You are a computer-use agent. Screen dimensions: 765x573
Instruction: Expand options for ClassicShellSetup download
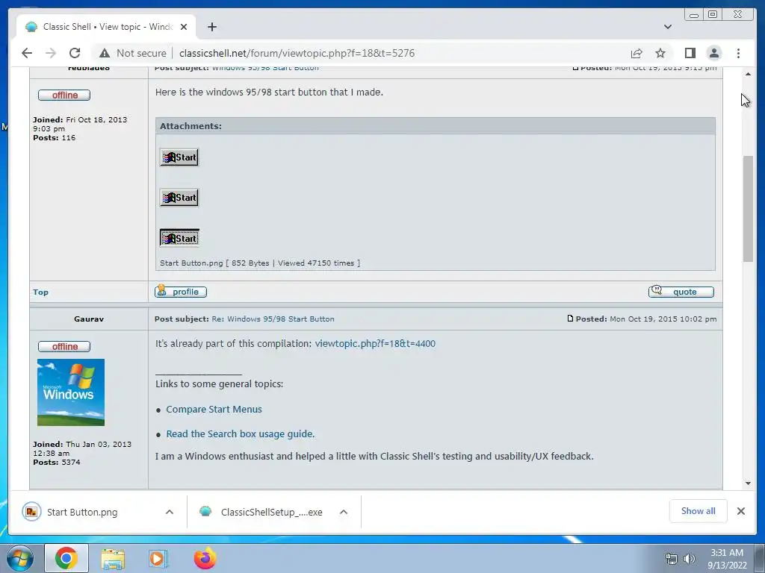[x=344, y=512]
